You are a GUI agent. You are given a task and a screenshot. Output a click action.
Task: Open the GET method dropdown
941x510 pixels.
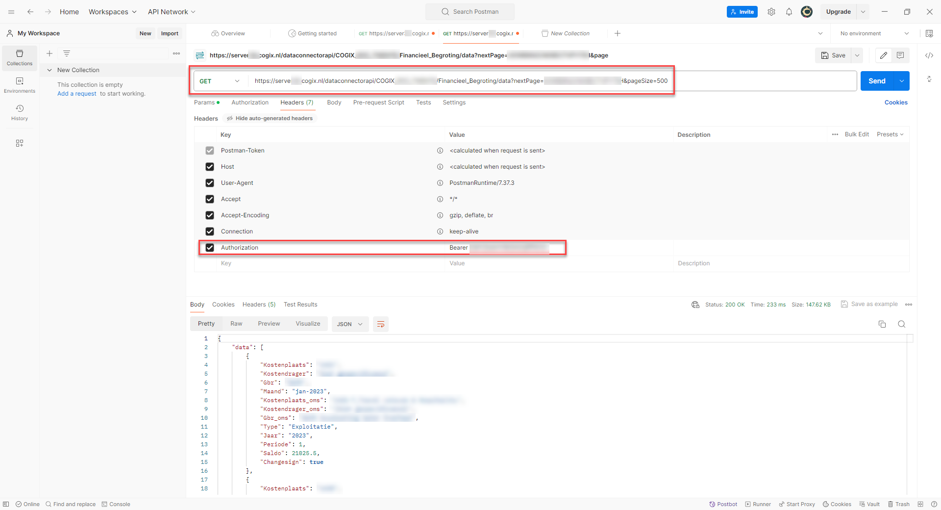[x=220, y=81]
